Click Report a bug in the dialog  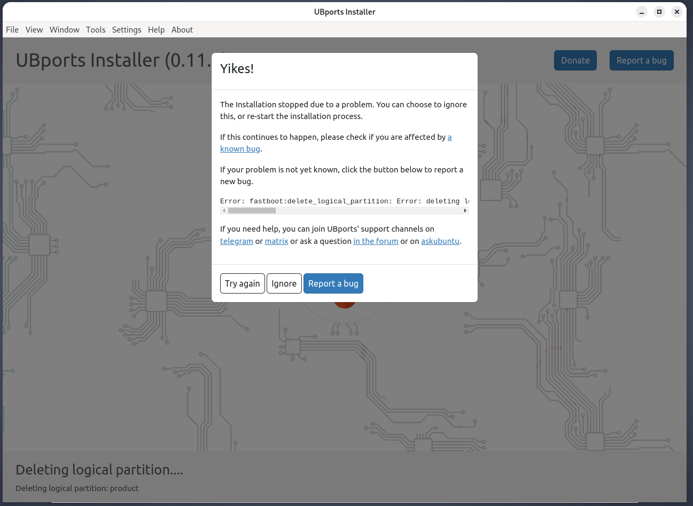(x=333, y=283)
